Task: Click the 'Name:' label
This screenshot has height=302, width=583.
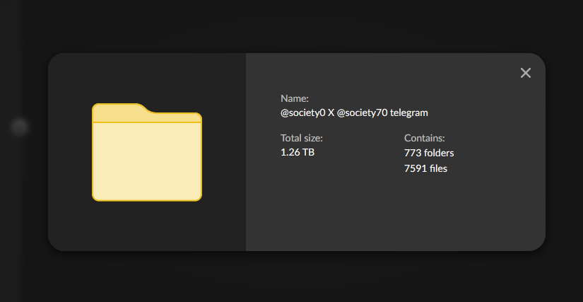Action: (295, 98)
